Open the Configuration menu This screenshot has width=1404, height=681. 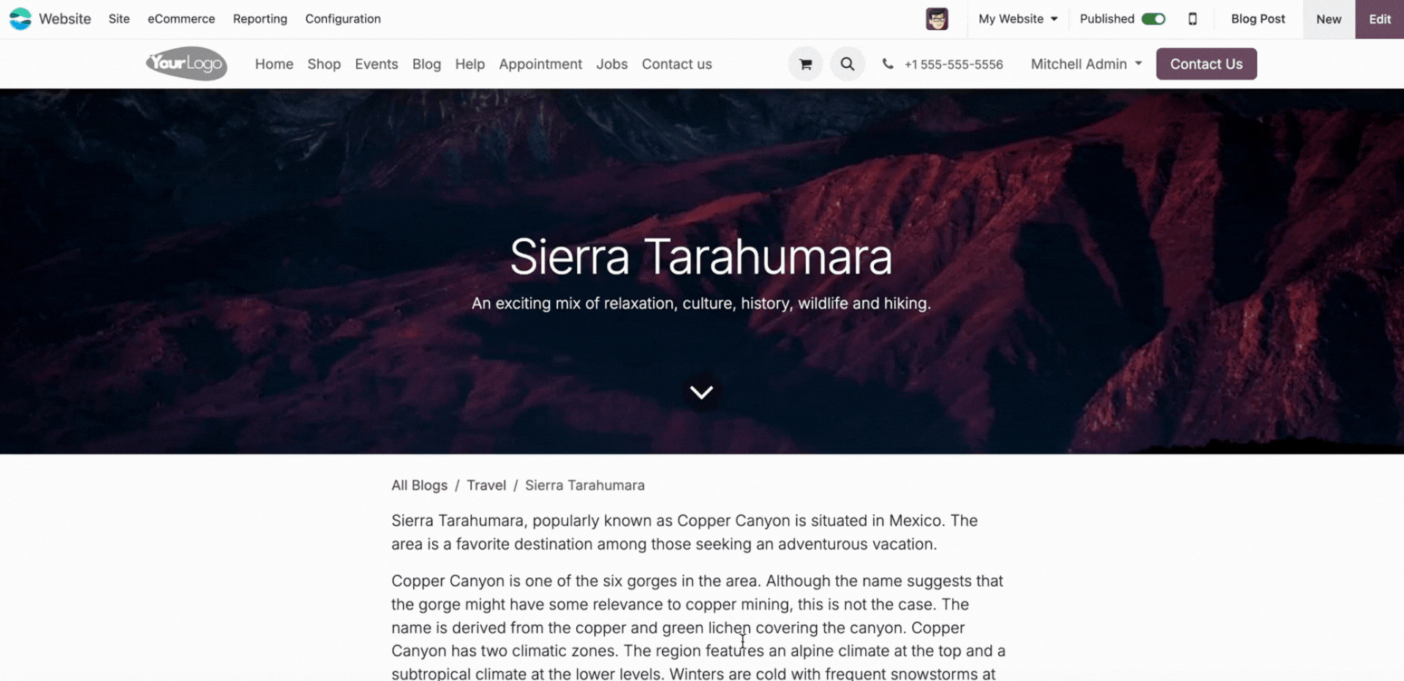[x=343, y=19]
